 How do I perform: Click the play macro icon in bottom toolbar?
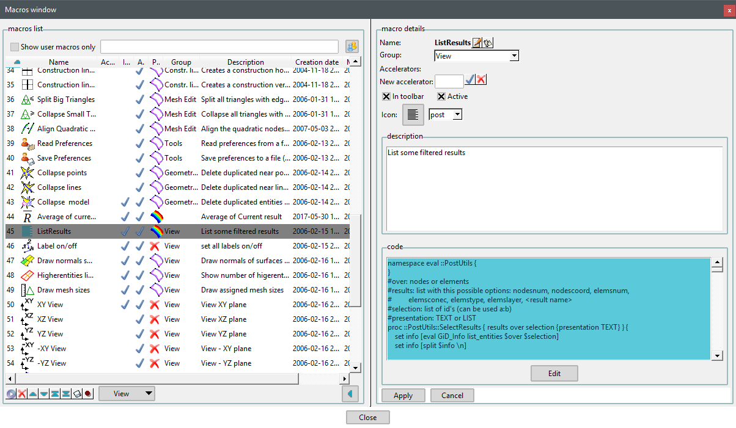point(11,394)
